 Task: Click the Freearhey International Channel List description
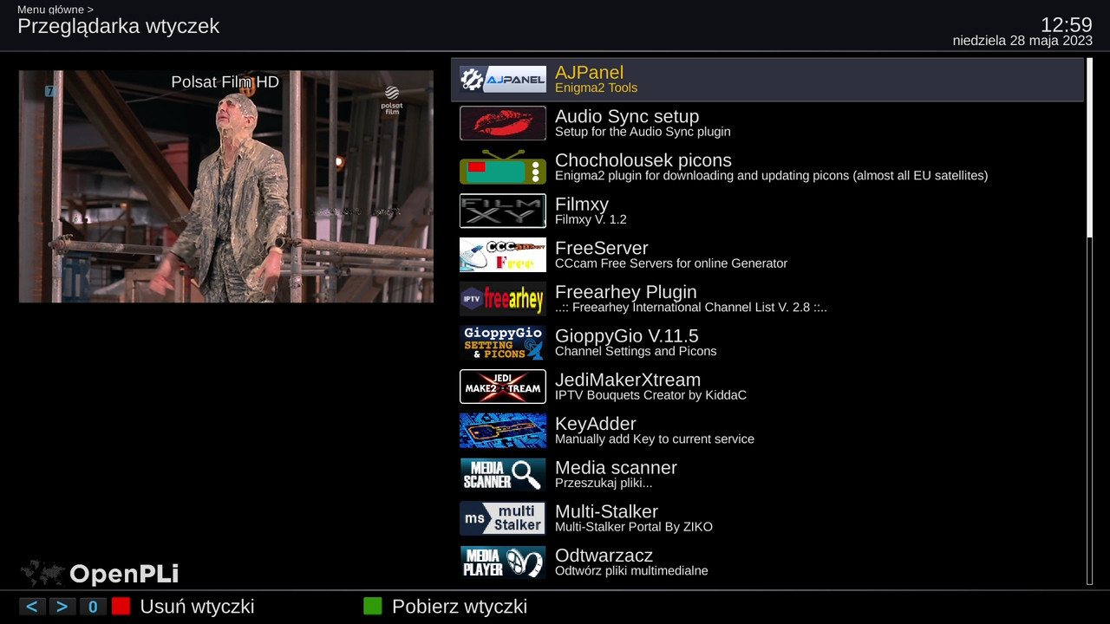(x=691, y=308)
